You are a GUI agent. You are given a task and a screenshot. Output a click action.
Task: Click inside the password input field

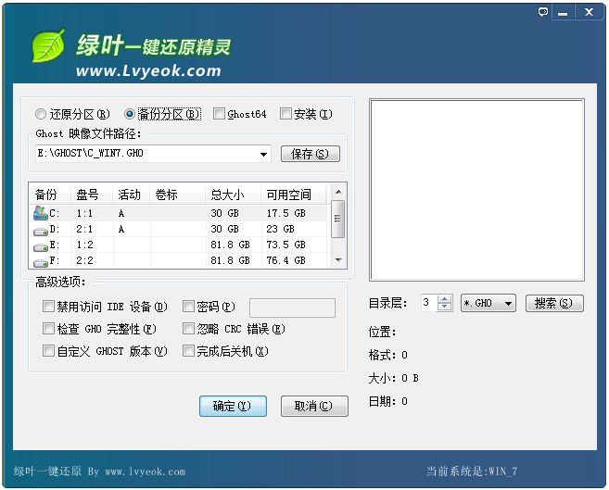point(293,308)
